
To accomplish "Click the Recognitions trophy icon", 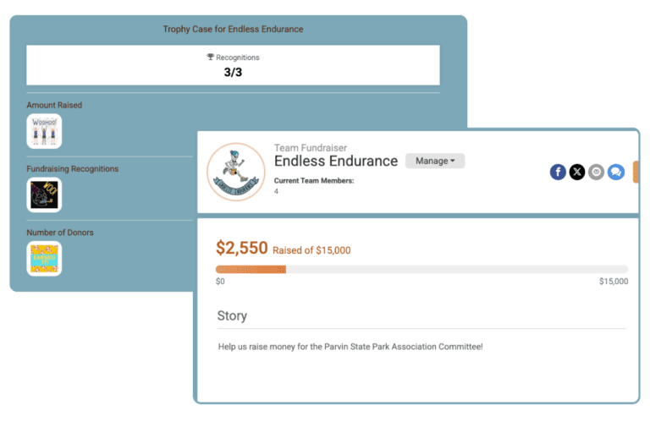I will click(x=211, y=58).
